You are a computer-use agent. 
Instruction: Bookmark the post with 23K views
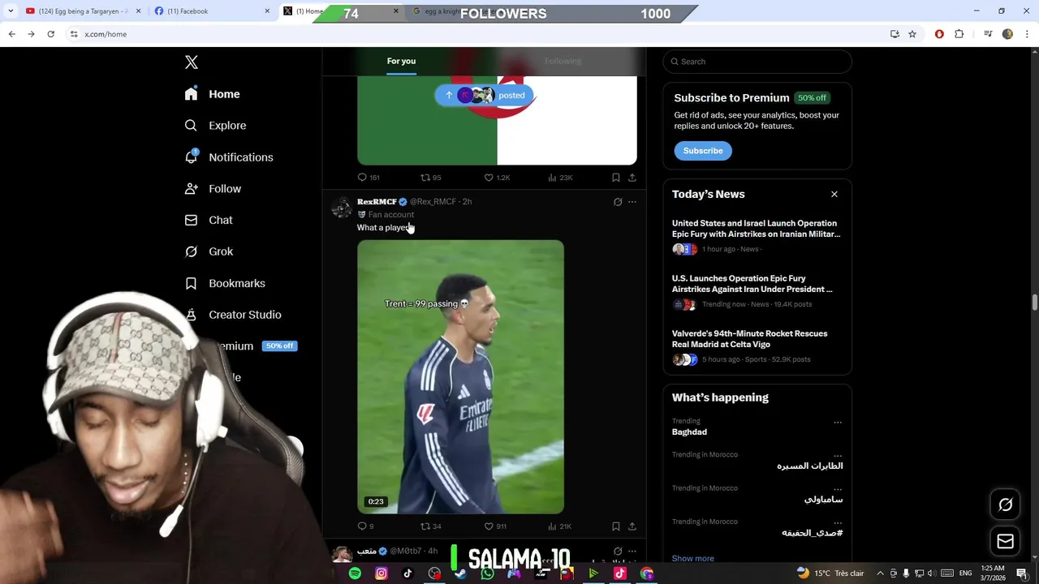coord(616,178)
